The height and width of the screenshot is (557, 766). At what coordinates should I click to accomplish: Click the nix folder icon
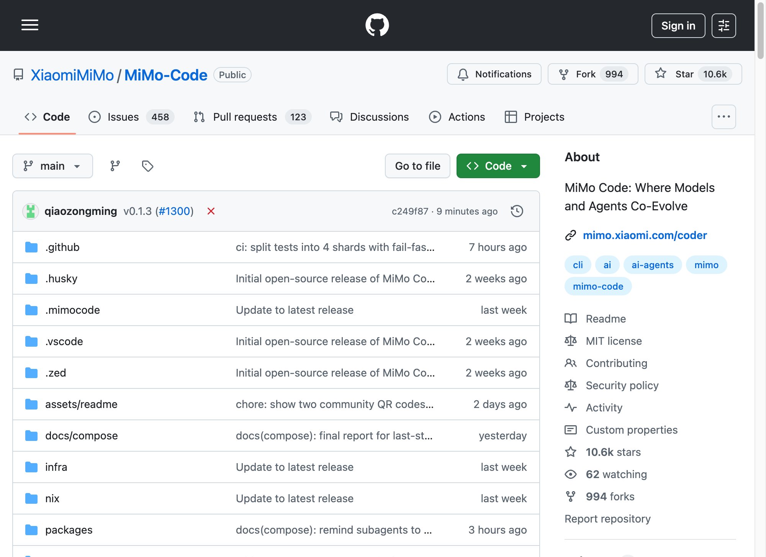[x=31, y=498]
